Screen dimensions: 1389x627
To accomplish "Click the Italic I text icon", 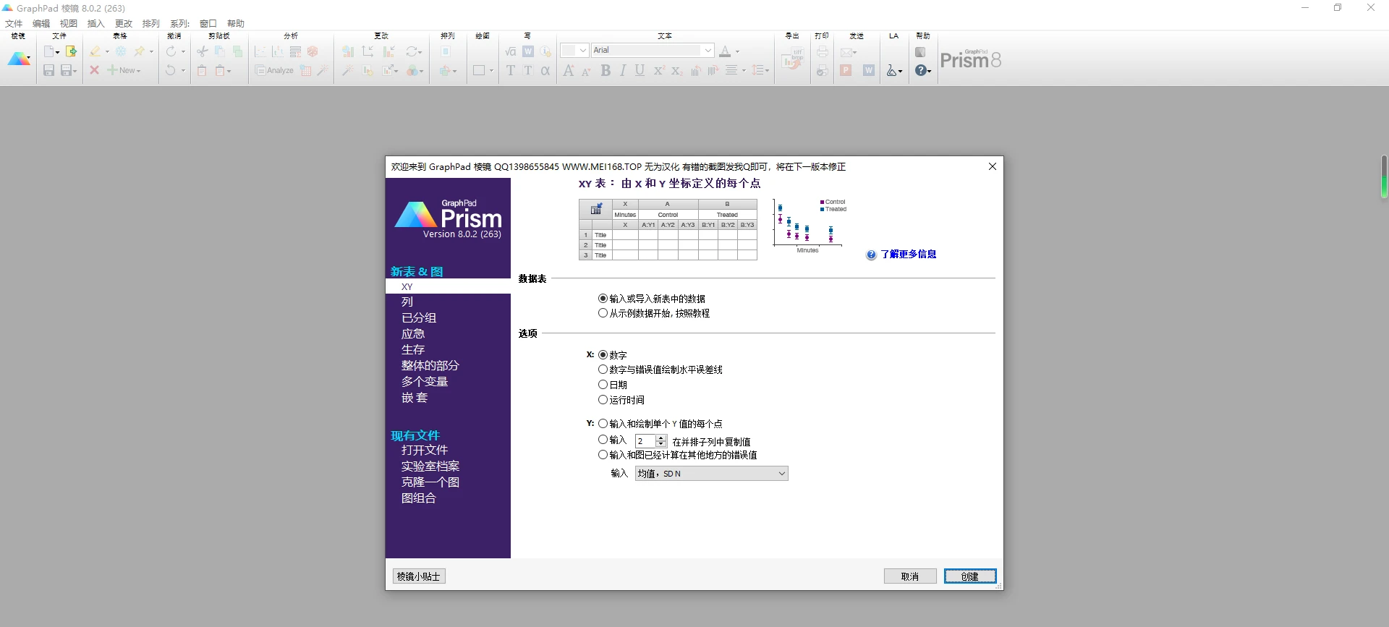I will tap(623, 70).
